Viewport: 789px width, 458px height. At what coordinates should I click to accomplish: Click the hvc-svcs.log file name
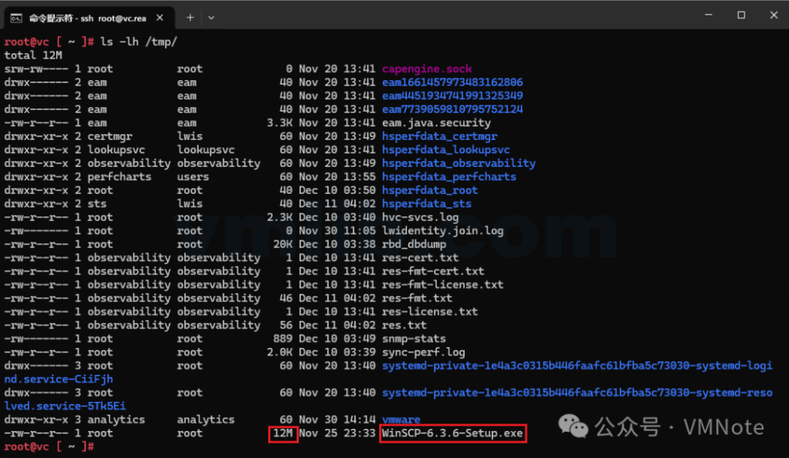[x=420, y=218]
